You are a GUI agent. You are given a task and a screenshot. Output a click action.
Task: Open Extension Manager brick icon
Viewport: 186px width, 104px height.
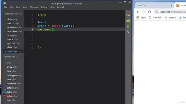[x=128, y=21]
